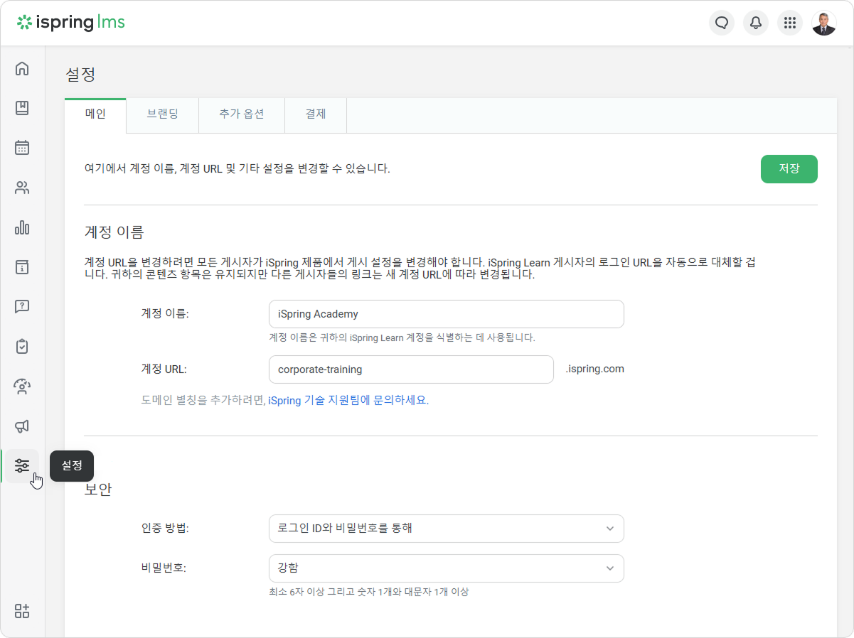
Task: Open the question bubble icon in sidebar
Action: [x=22, y=307]
